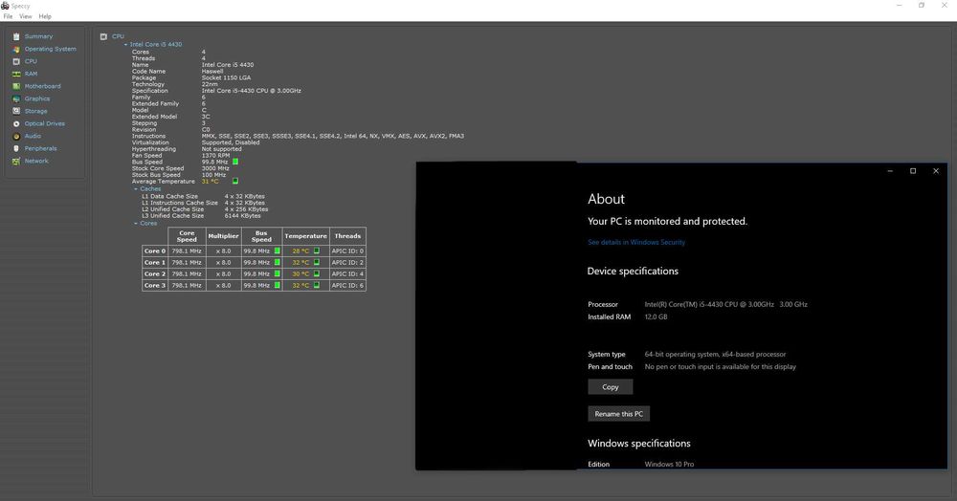Click Core 1 temperature green indicator
957x501 pixels.
317,262
